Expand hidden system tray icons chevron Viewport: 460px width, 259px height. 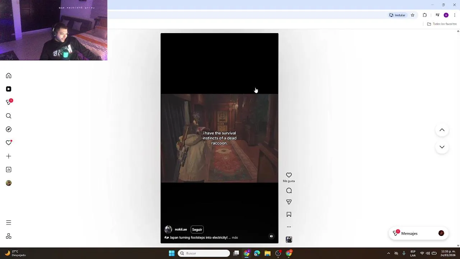pyautogui.click(x=388, y=253)
